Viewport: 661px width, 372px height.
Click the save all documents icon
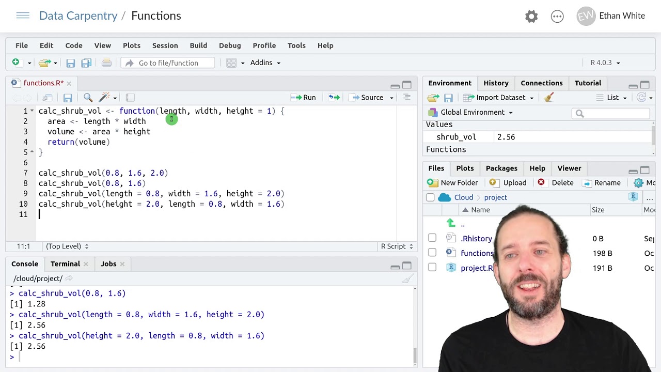[86, 63]
